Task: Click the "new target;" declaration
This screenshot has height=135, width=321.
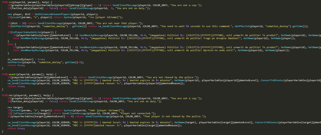Action: click(15, 107)
